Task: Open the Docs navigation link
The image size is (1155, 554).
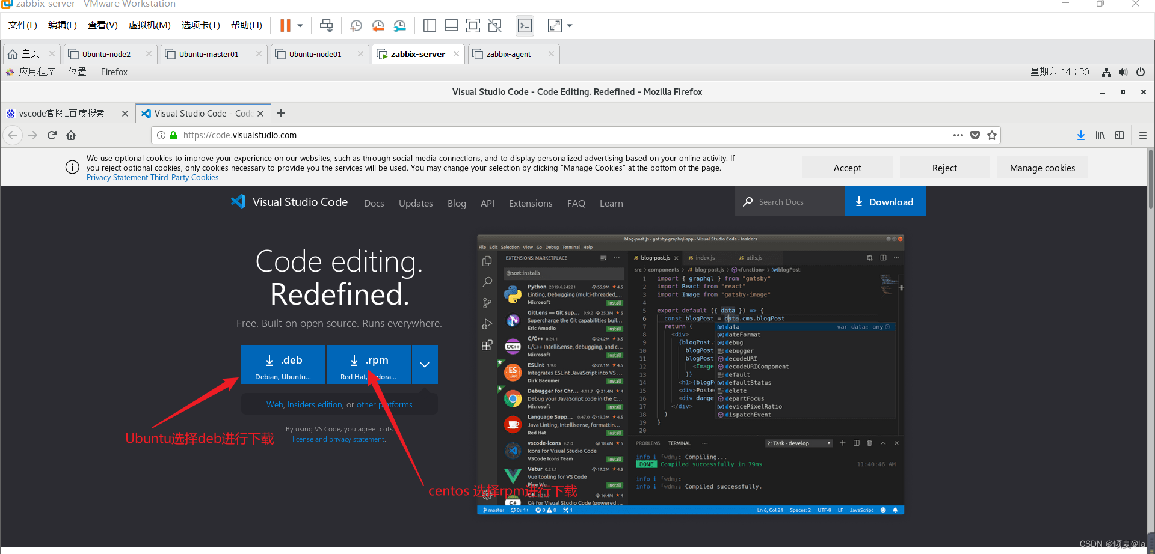Action: (374, 204)
